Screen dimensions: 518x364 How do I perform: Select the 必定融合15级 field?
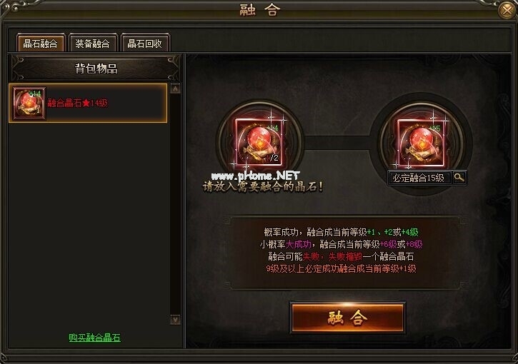(x=419, y=178)
